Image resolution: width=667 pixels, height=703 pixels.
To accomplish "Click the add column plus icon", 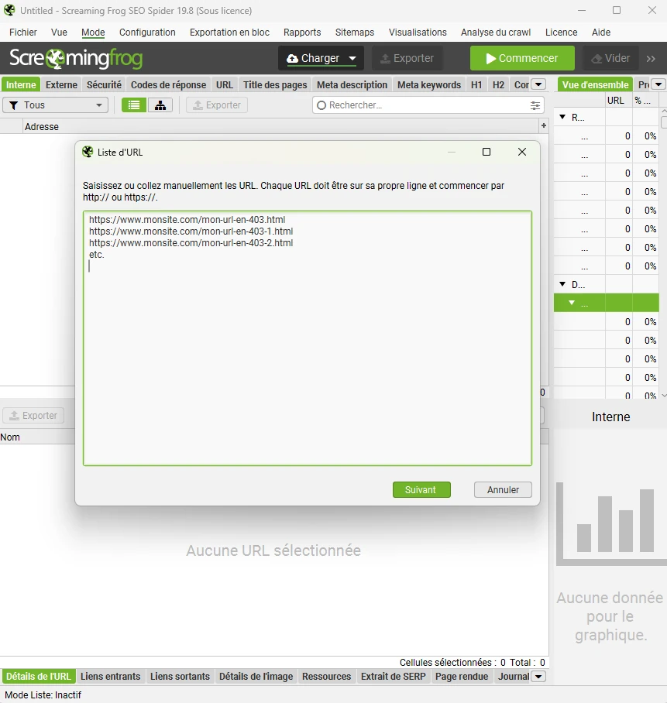I will [x=544, y=126].
